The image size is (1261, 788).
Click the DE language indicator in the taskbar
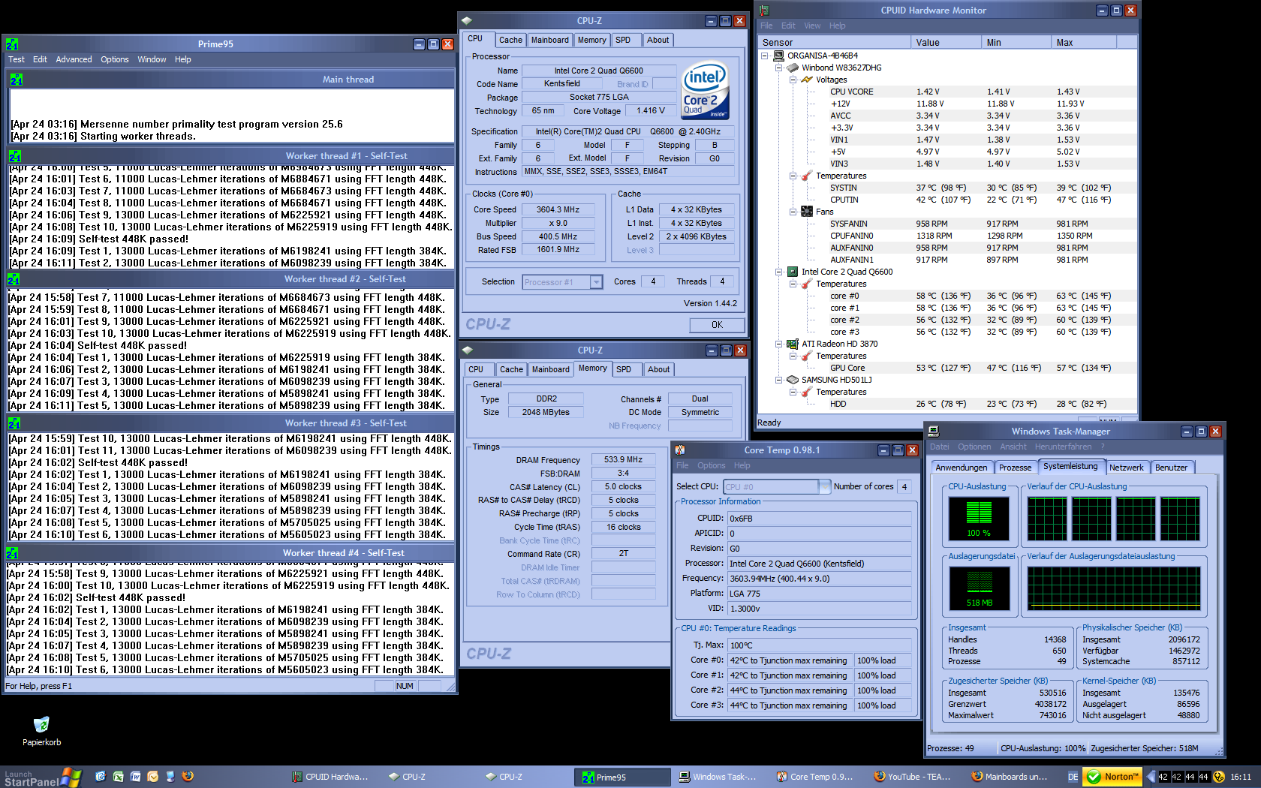pos(1073,777)
